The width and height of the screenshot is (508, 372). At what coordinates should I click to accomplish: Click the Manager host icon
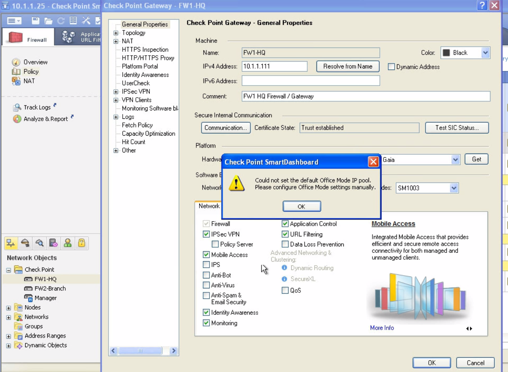click(x=28, y=298)
